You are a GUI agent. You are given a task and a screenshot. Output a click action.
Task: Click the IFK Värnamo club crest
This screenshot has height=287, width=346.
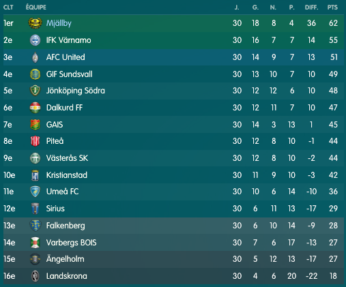35,40
